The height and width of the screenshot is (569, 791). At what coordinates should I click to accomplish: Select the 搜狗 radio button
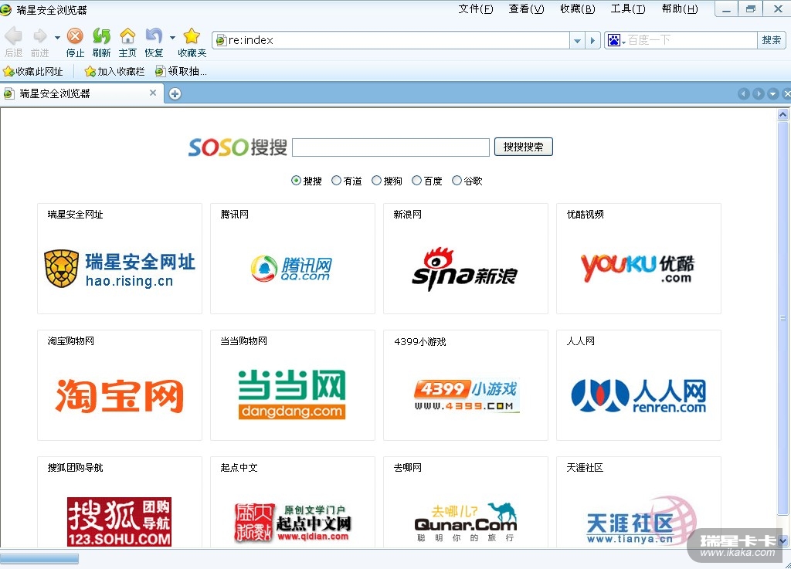tap(376, 181)
